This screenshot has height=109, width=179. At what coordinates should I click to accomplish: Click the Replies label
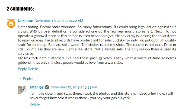pyautogui.click(x=29, y=79)
